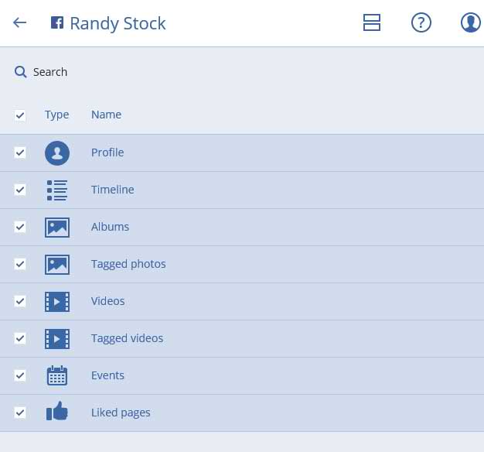Go back using the left arrow
The width and height of the screenshot is (484, 452).
point(20,22)
